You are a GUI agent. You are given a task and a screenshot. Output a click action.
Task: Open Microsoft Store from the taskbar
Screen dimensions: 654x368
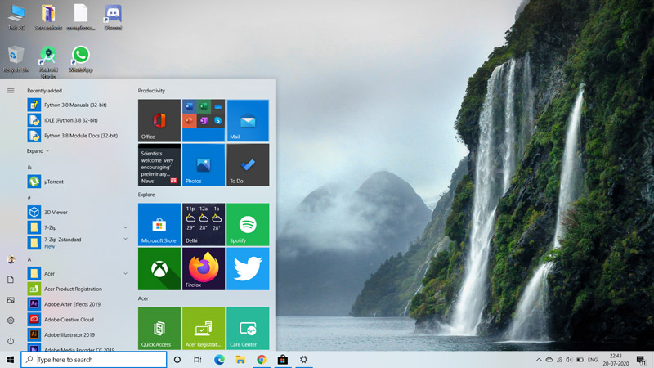tap(283, 360)
